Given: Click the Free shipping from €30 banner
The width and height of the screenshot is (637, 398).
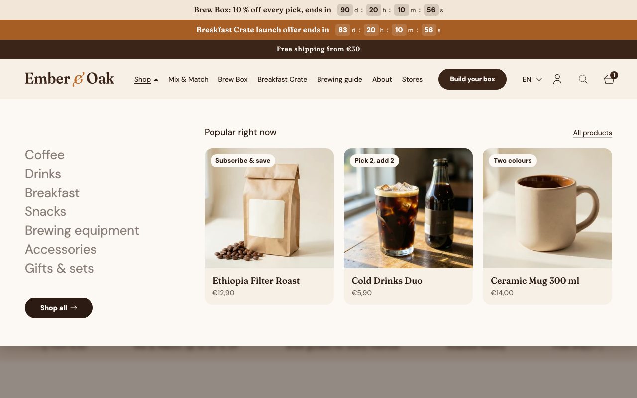Looking at the screenshot, I should pyautogui.click(x=318, y=49).
